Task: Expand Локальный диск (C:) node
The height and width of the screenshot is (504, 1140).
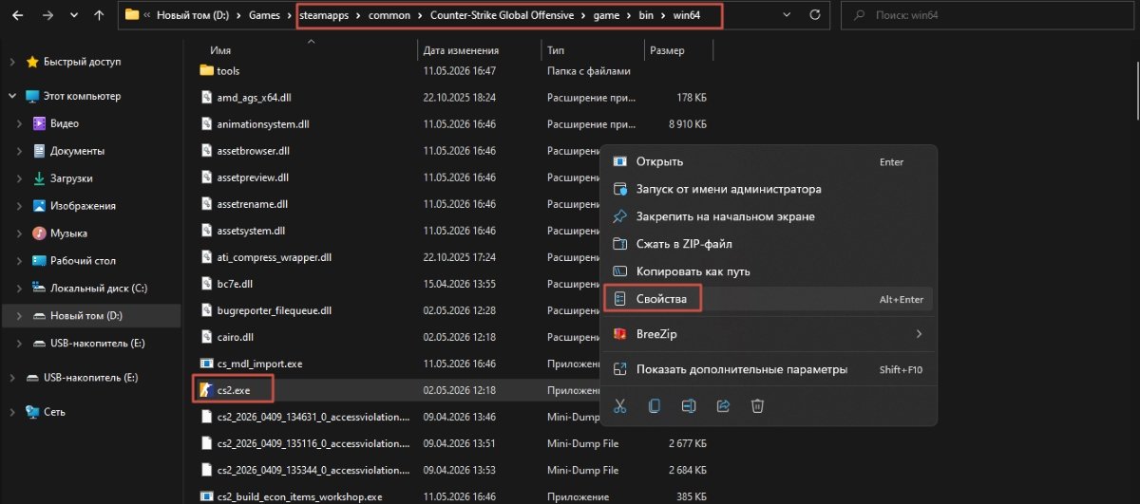Action: 21,288
